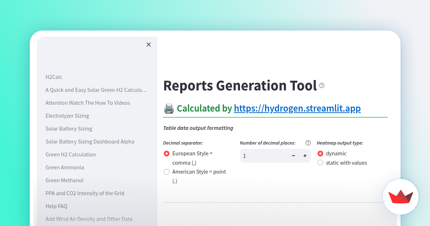Click the Table data output formatting label

(198, 128)
